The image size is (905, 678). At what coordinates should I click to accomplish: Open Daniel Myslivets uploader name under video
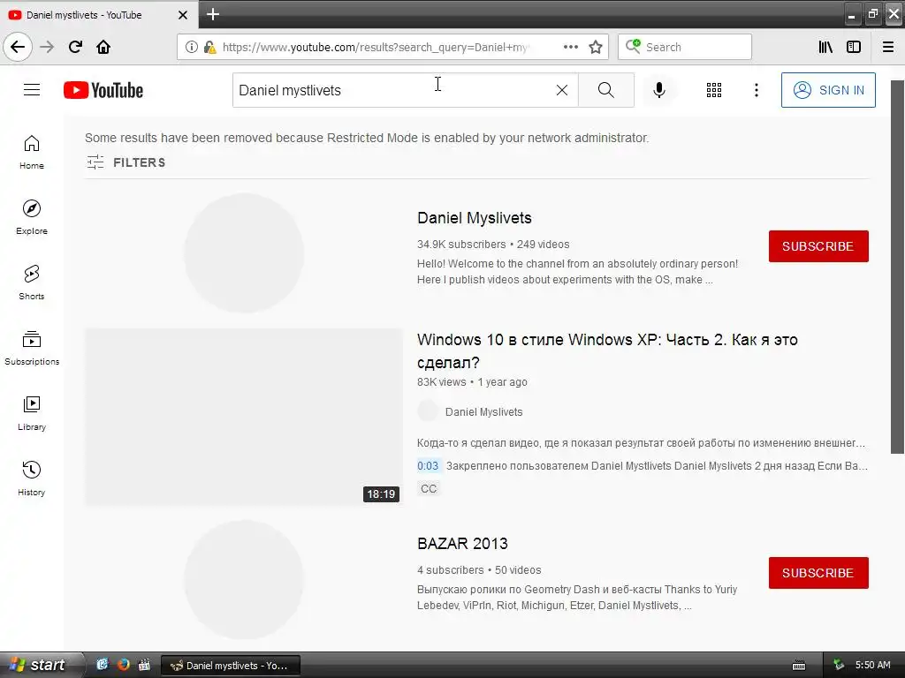pos(483,411)
